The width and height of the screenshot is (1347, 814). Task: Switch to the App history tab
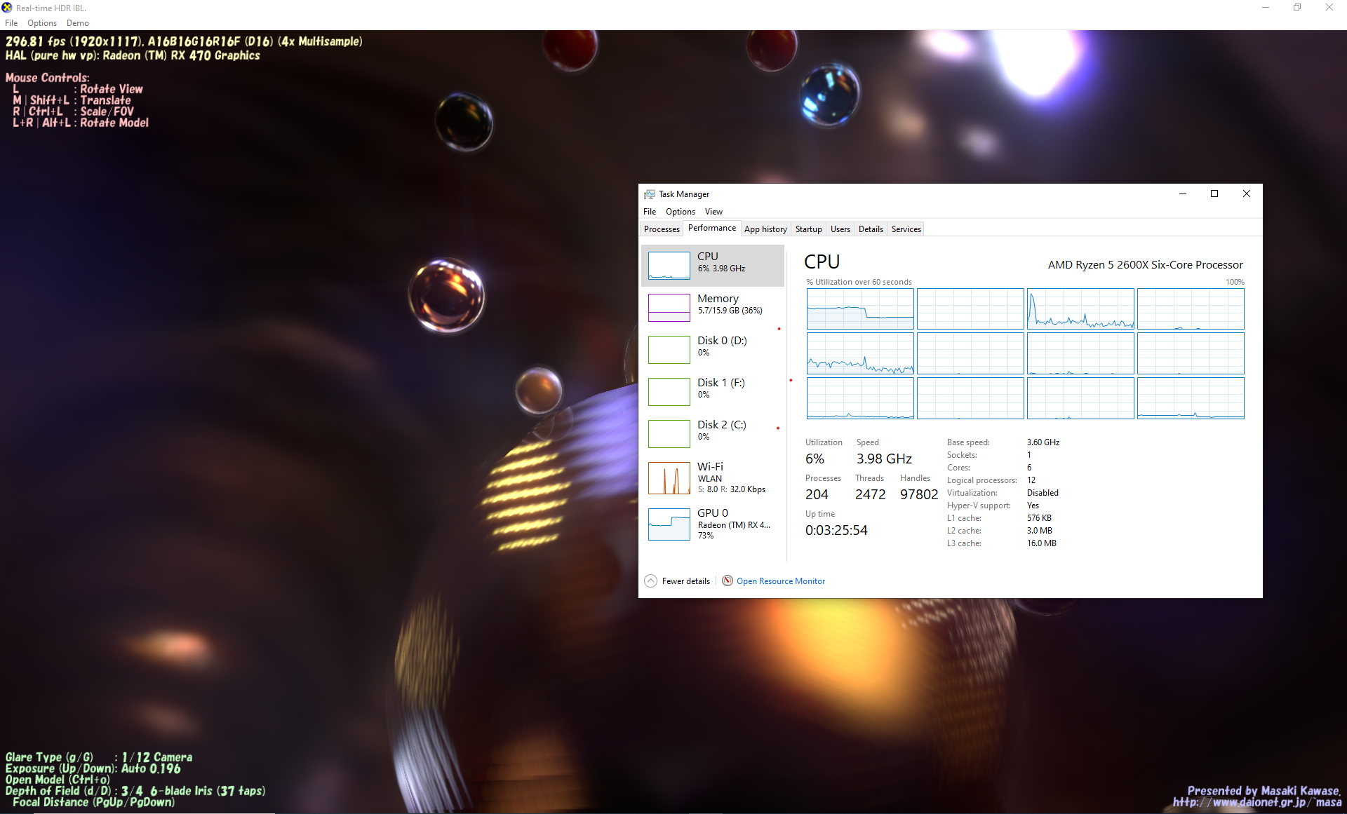765,229
